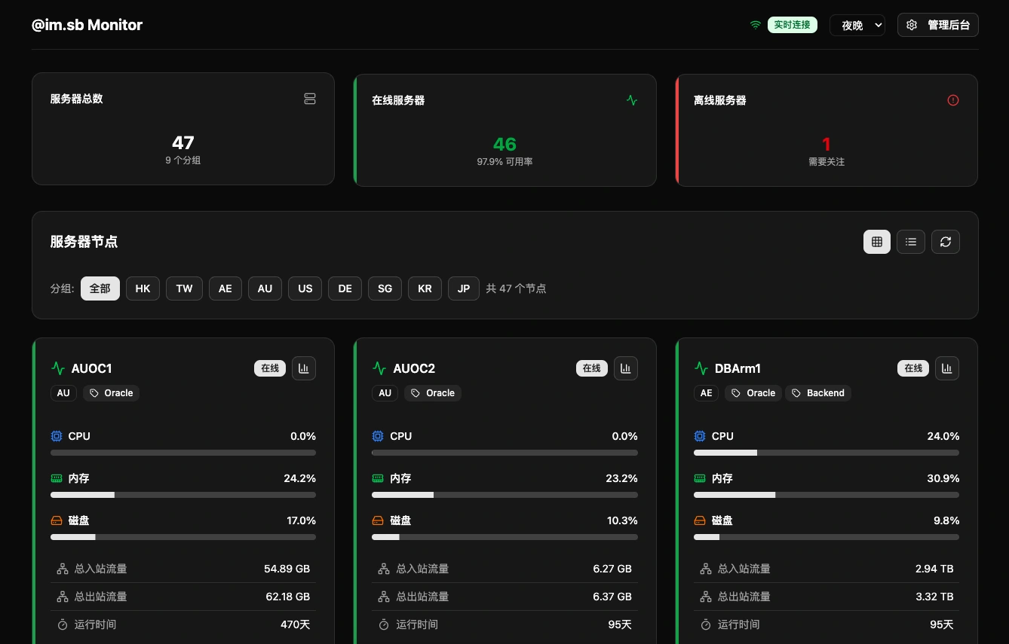Click the offline servers alert icon
Screen dimensions: 1009x644
953,100
